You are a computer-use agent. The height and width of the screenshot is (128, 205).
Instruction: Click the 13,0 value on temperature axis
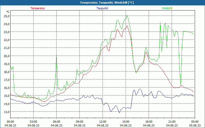(6, 112)
